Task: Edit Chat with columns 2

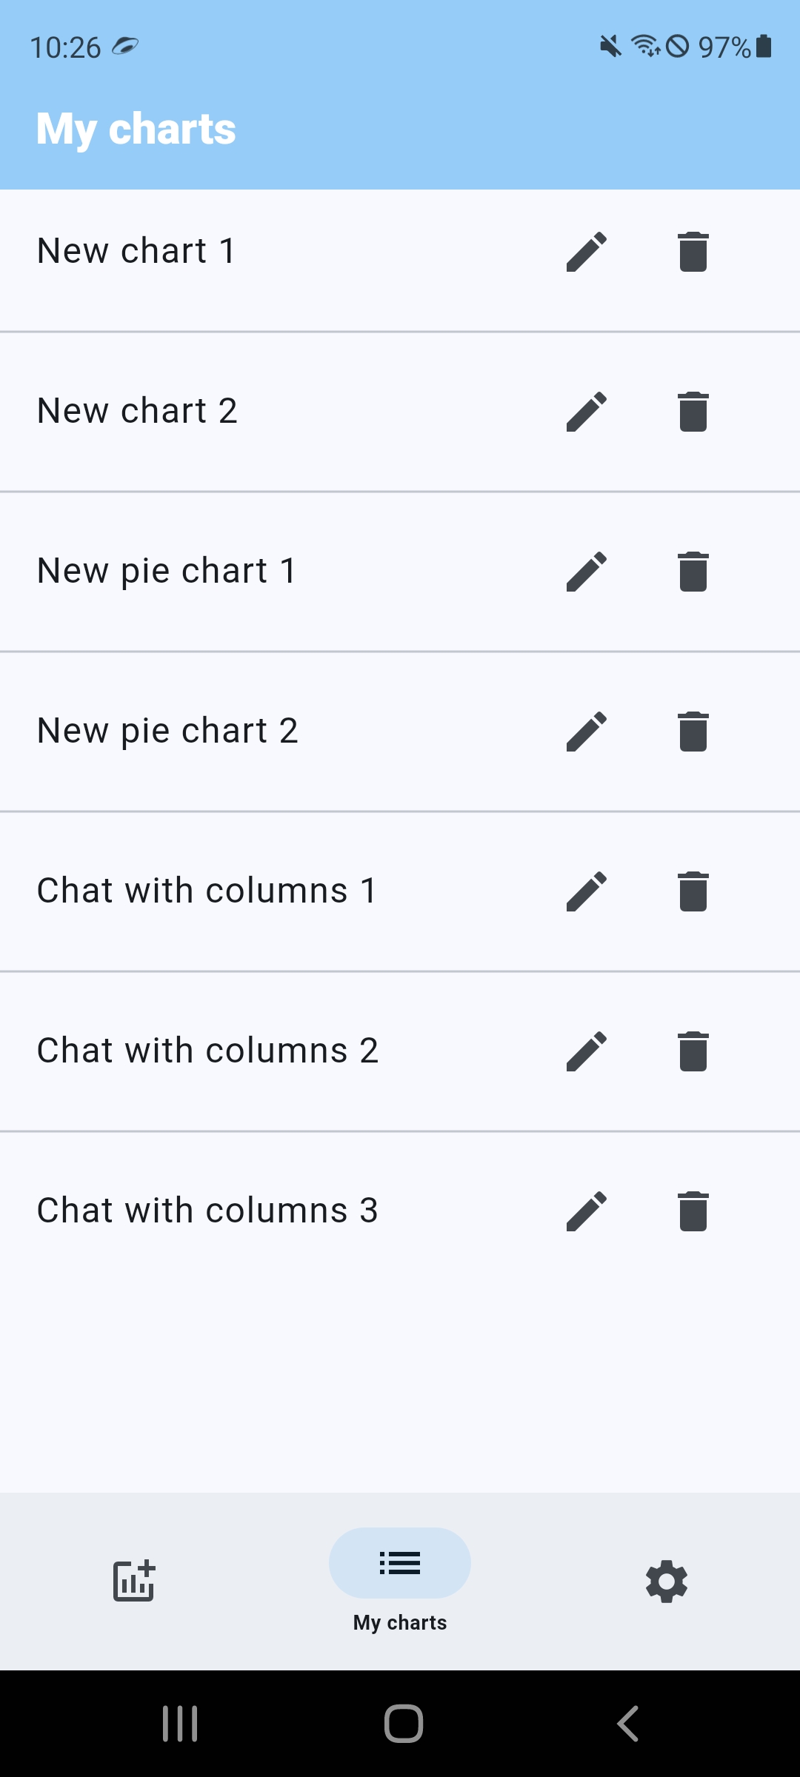Action: point(587,1051)
